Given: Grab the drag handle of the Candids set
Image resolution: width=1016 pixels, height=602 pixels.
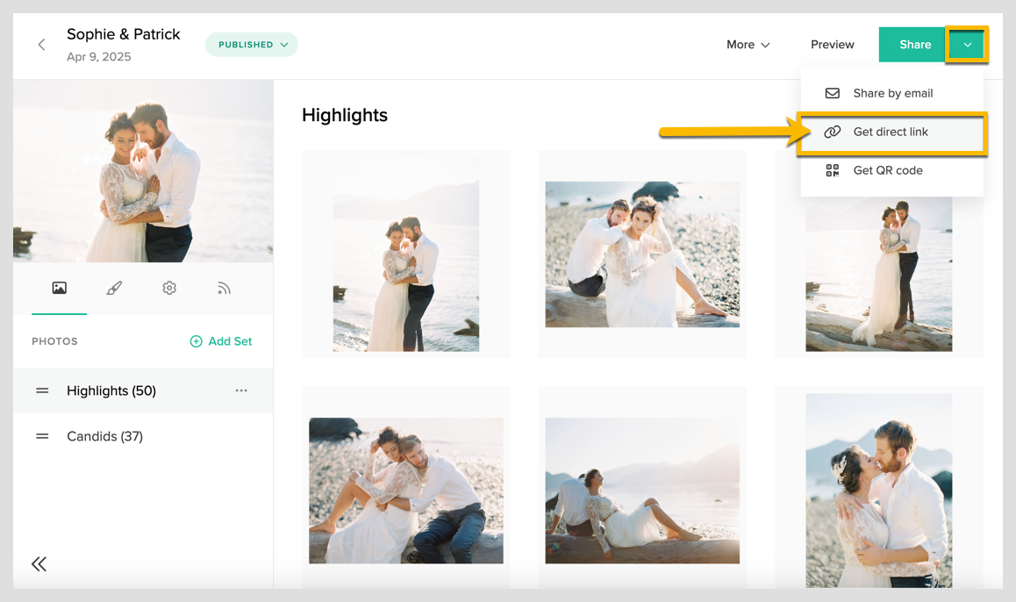Looking at the screenshot, I should coord(42,436).
